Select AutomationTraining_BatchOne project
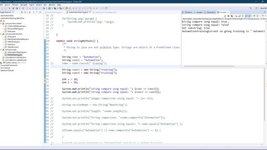Viewport: 267px width, 150px height. point(12,18)
